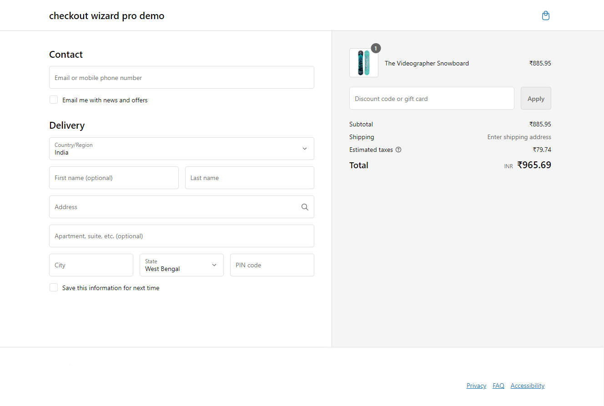Image resolution: width=604 pixels, height=406 pixels.
Task: Click the Apply discount button
Action: [x=536, y=98]
